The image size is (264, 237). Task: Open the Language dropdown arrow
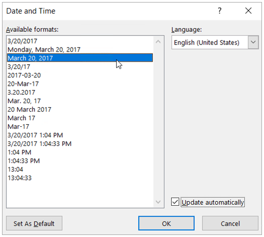253,42
